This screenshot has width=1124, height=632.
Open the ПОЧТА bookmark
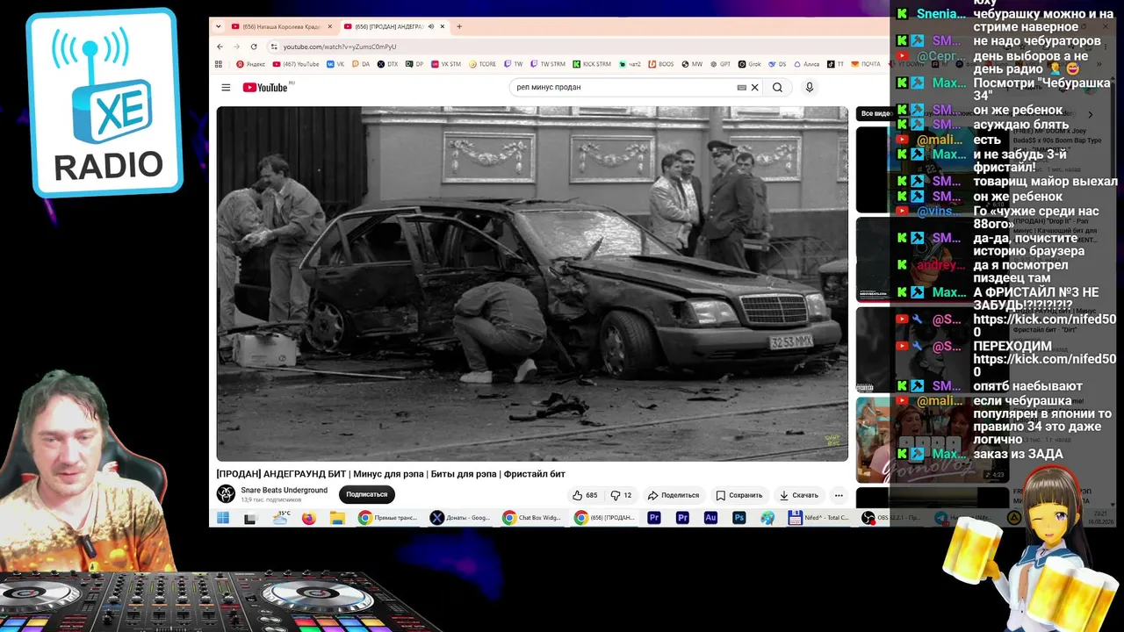coord(866,64)
